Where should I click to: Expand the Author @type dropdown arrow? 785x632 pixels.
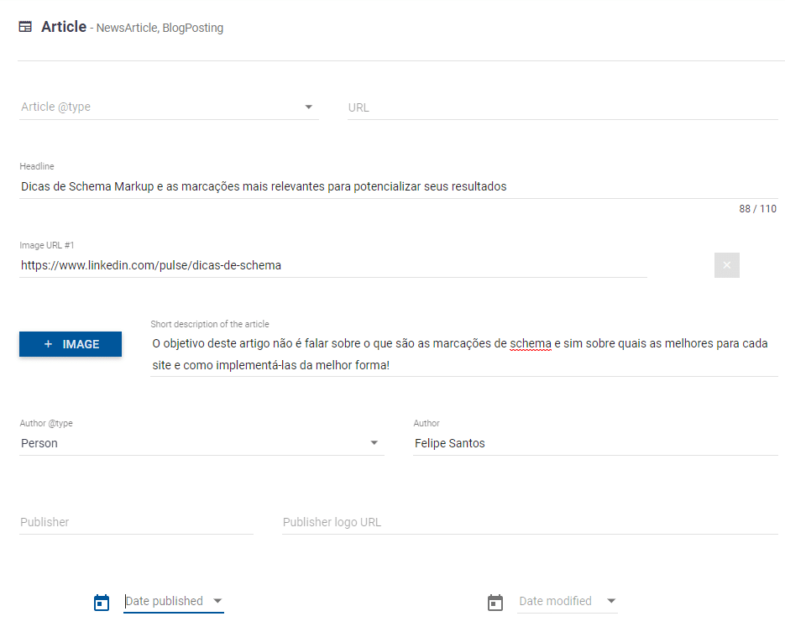374,443
